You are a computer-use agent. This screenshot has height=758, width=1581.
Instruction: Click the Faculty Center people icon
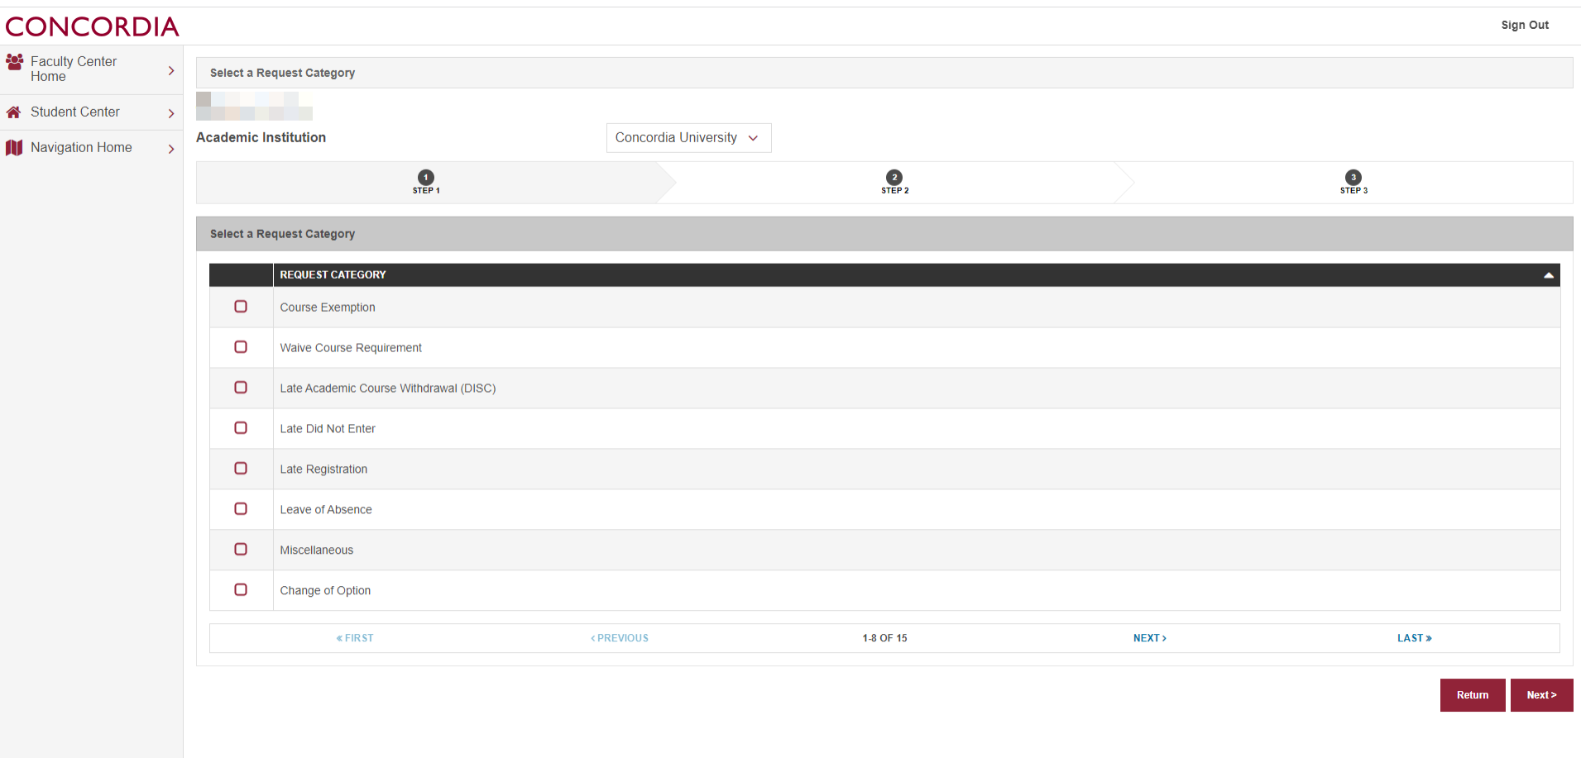[x=14, y=62]
